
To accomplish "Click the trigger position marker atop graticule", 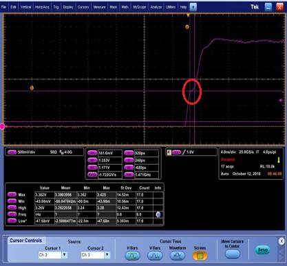I will click(188, 15).
